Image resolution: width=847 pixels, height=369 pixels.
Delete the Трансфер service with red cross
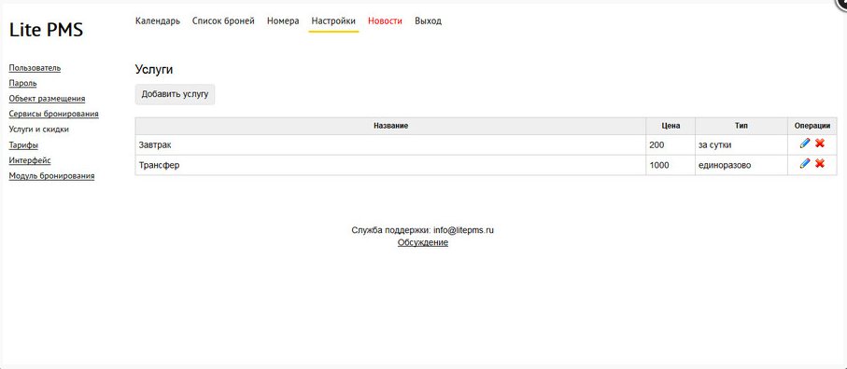tap(819, 163)
